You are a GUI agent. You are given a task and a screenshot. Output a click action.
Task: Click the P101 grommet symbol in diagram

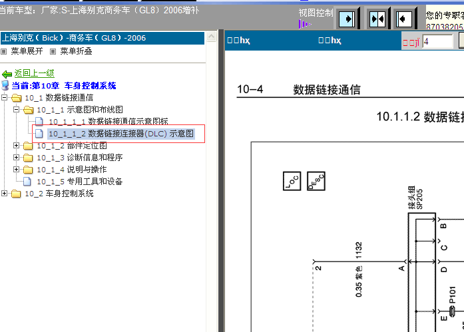click(x=452, y=311)
